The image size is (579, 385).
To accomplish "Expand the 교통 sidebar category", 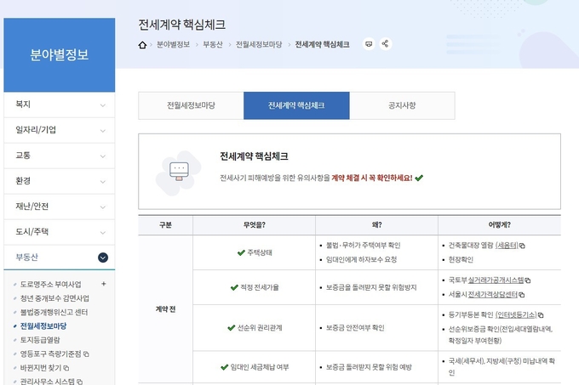I will point(103,156).
